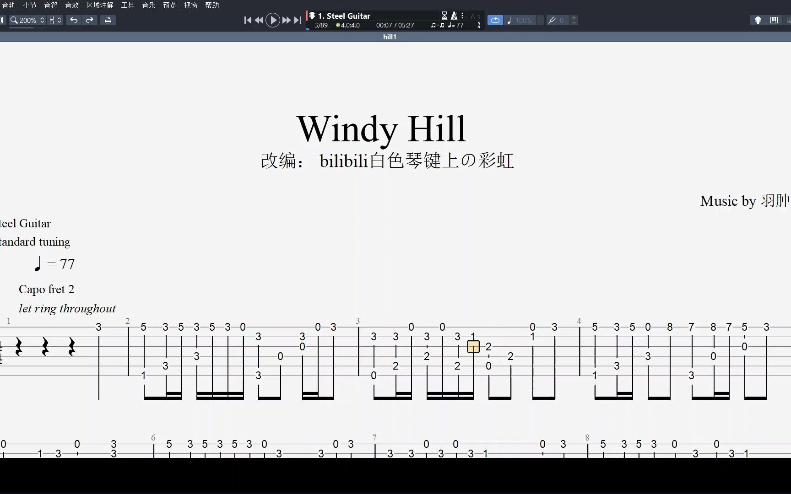This screenshot has height=494, width=791.
Task: Click the relative speed note icon
Action: point(509,20)
